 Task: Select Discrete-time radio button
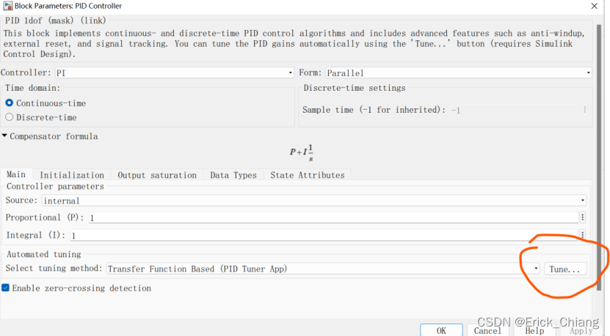[x=10, y=117]
